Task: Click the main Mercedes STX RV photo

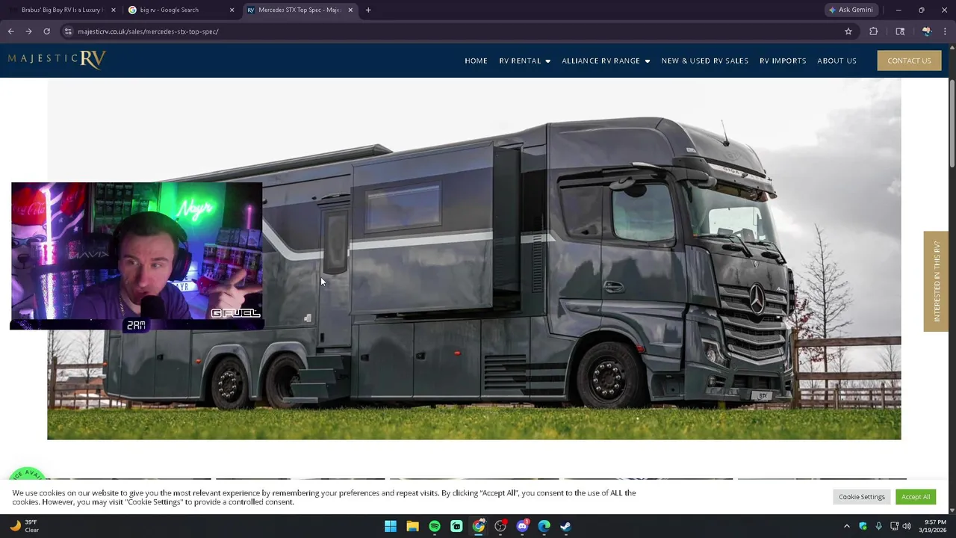Action: [x=474, y=259]
